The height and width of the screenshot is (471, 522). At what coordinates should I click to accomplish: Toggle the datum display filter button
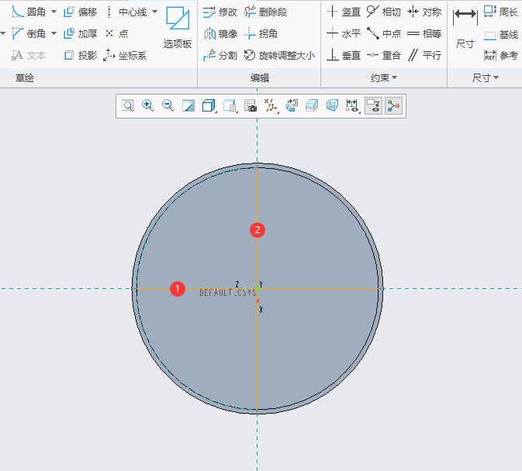click(271, 106)
